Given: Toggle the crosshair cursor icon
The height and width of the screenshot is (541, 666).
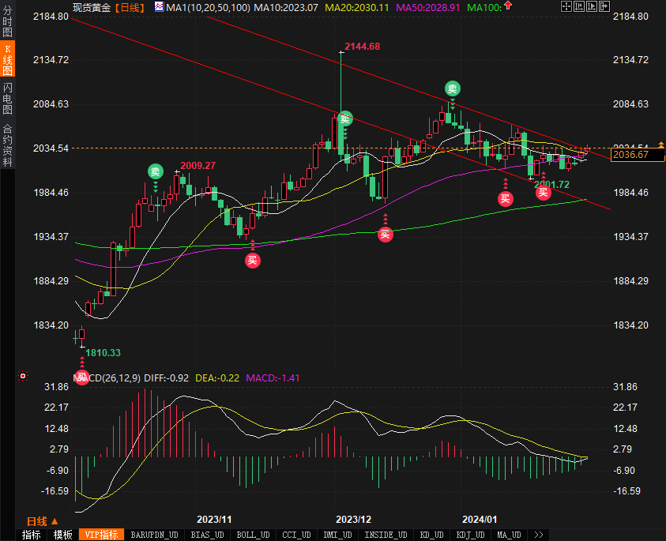Looking at the screenshot, I should pos(566,6).
